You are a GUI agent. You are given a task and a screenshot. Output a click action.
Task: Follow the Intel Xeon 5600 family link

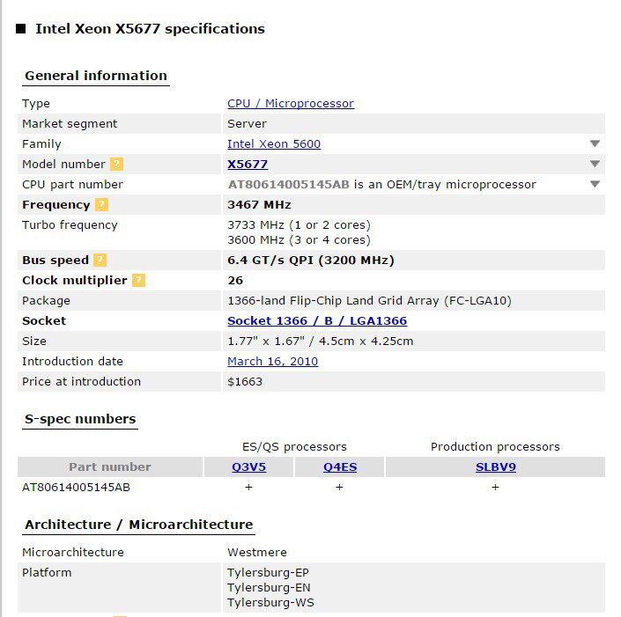pos(274,143)
